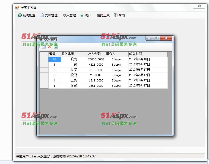Open the 收入管理 menu
The height and width of the screenshot is (164, 209).
69,15
